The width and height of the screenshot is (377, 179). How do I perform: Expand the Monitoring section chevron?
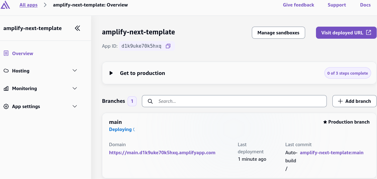[75, 89]
